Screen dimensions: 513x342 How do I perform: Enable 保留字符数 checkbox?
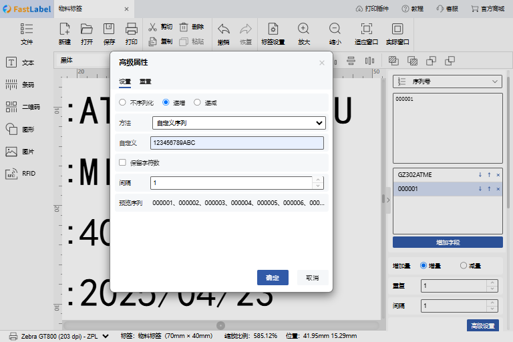[122, 162]
